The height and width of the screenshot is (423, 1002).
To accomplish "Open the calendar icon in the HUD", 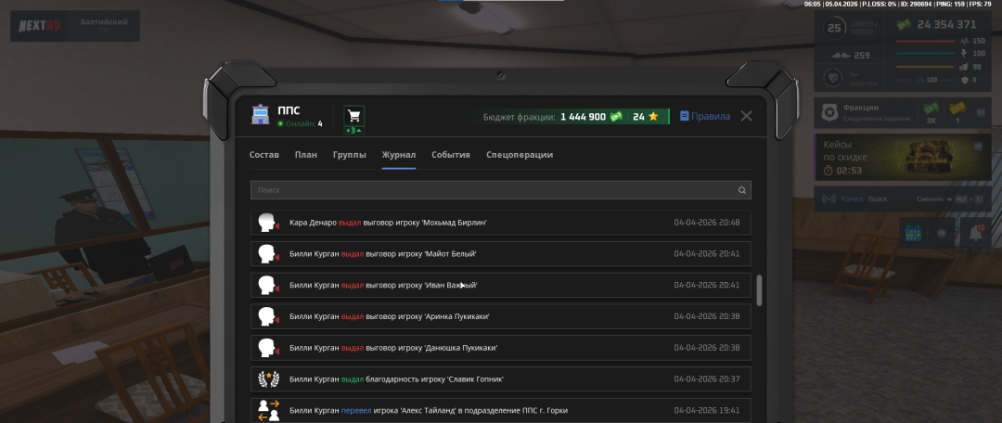I will [x=911, y=234].
